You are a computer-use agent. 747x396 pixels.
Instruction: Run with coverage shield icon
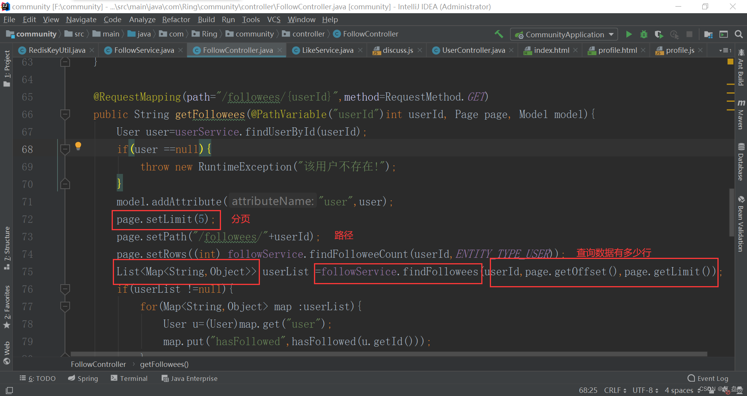(x=659, y=34)
